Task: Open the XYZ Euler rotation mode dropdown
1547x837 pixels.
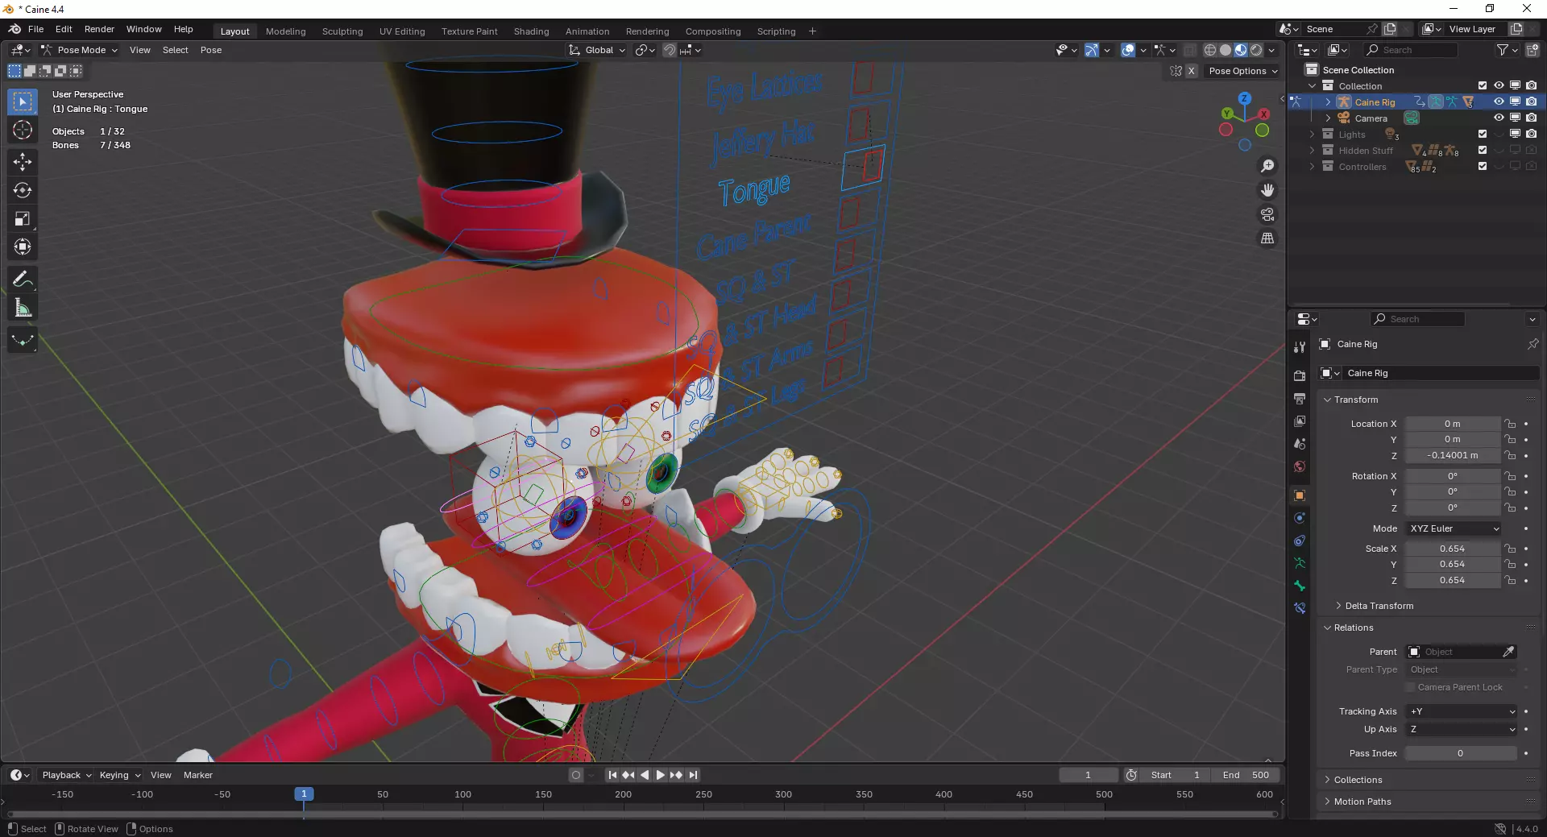Action: click(1454, 528)
